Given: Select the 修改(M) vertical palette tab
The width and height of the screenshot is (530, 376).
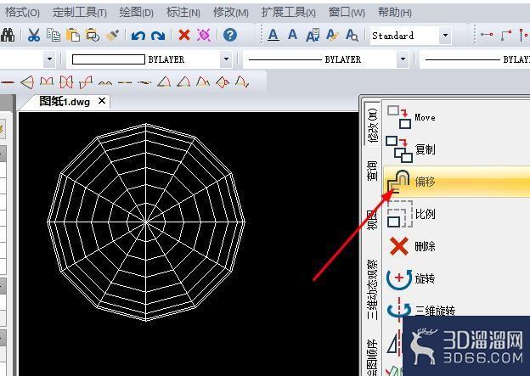Looking at the screenshot, I should click(x=373, y=125).
